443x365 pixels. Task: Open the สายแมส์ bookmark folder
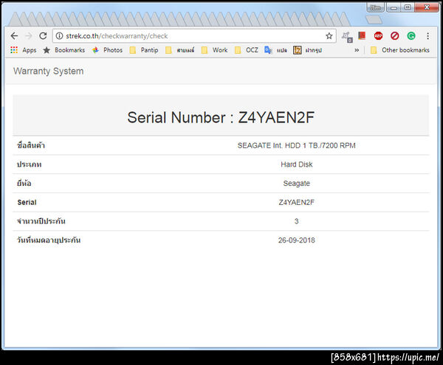point(180,50)
